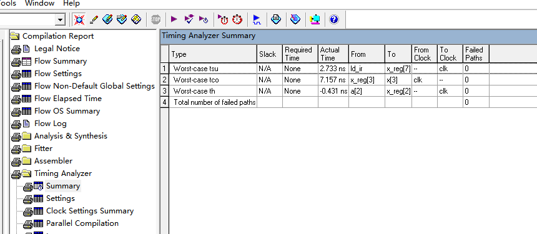Click the Start Analysis & Synthesis icon

point(189,19)
